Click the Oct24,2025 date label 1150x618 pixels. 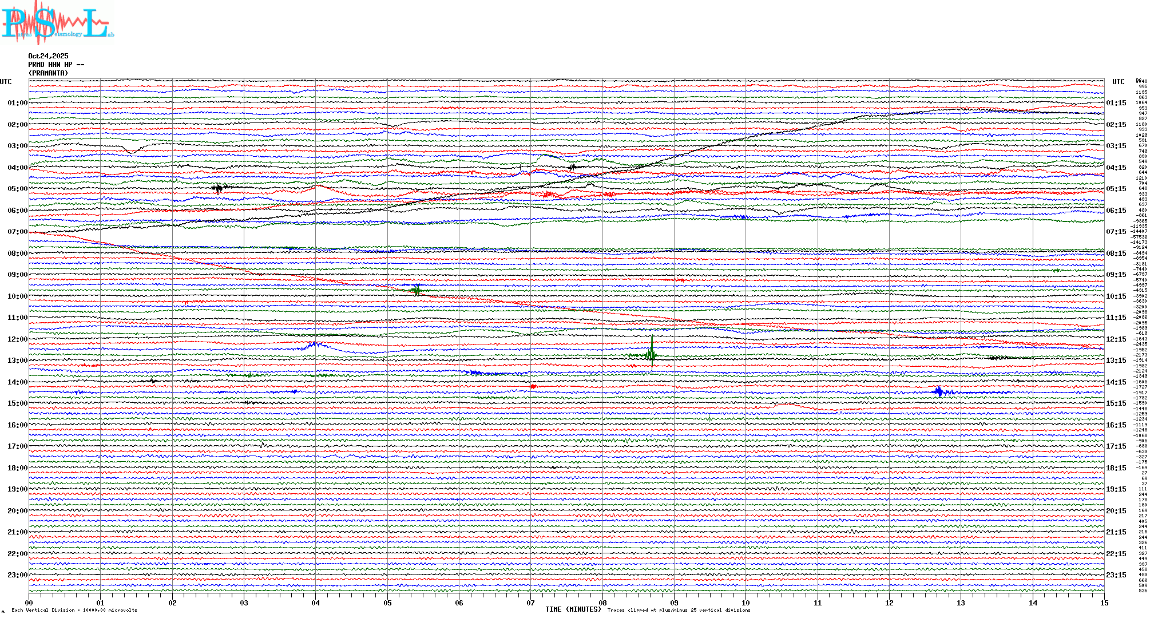pos(48,56)
